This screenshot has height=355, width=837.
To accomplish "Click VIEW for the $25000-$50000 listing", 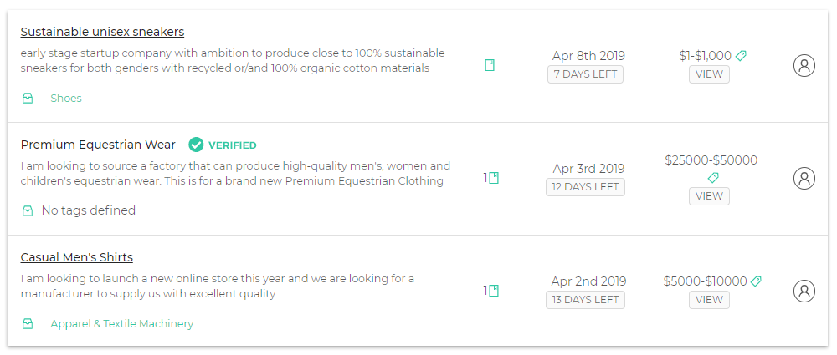I will click(x=709, y=196).
